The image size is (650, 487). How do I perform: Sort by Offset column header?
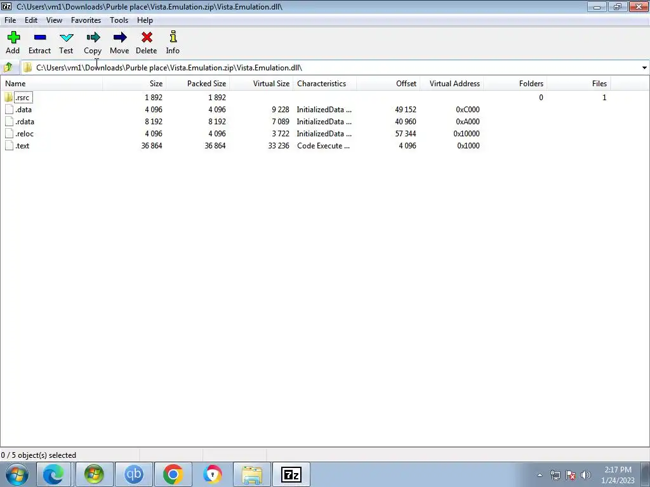(388, 83)
